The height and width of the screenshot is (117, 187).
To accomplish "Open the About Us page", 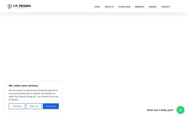I will pos(109,7).
